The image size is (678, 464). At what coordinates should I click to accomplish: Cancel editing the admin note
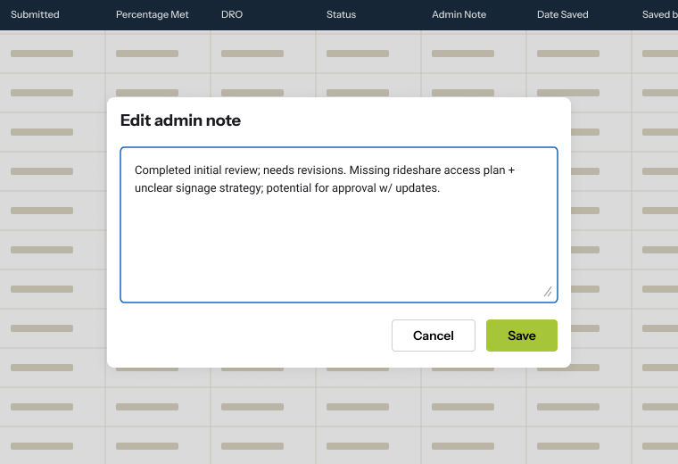[434, 336]
